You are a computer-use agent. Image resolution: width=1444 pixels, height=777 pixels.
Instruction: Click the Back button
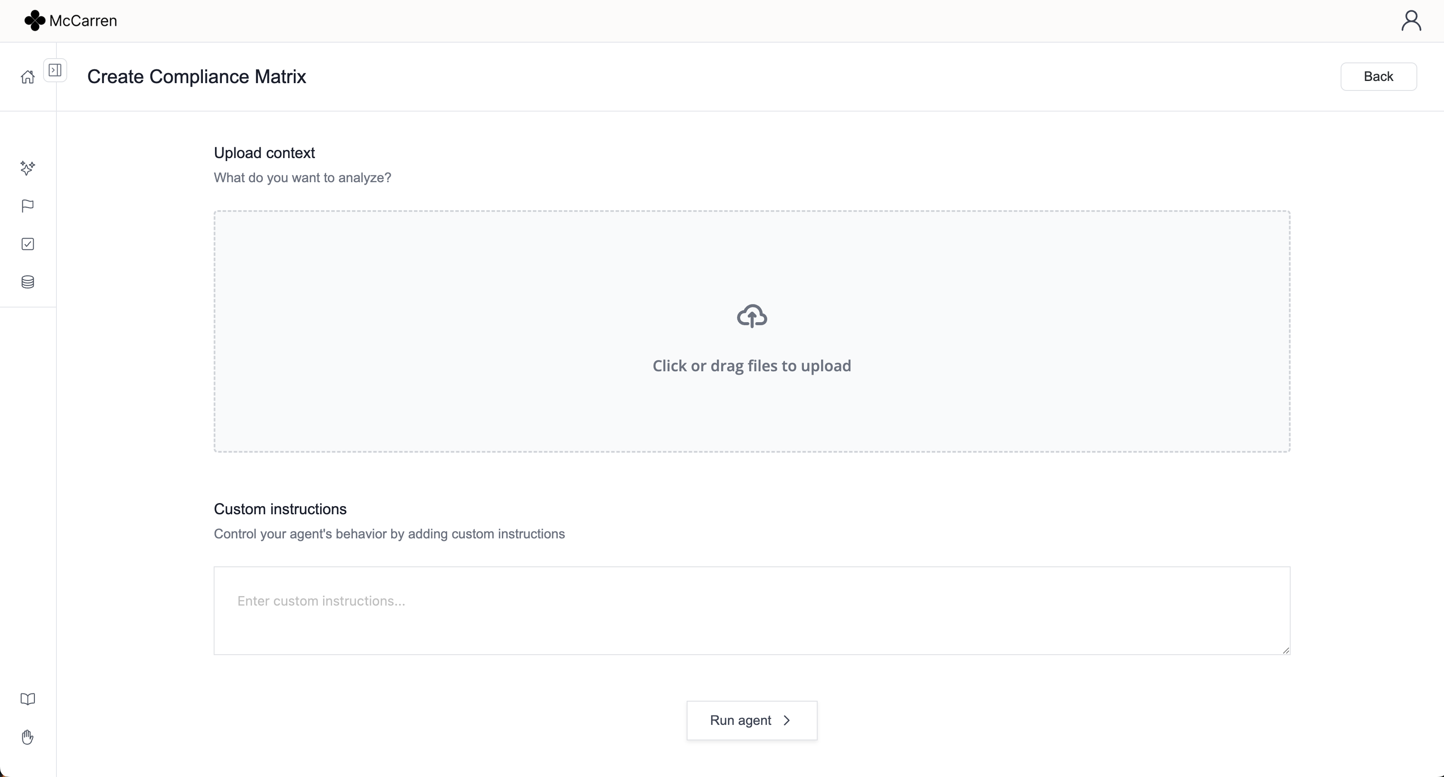pos(1379,76)
